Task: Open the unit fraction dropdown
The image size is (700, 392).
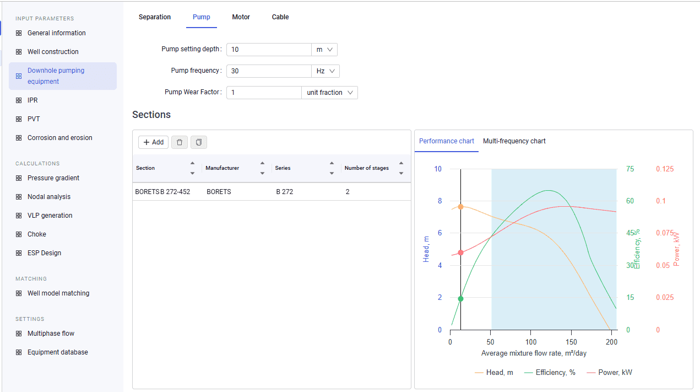Action: 330,93
